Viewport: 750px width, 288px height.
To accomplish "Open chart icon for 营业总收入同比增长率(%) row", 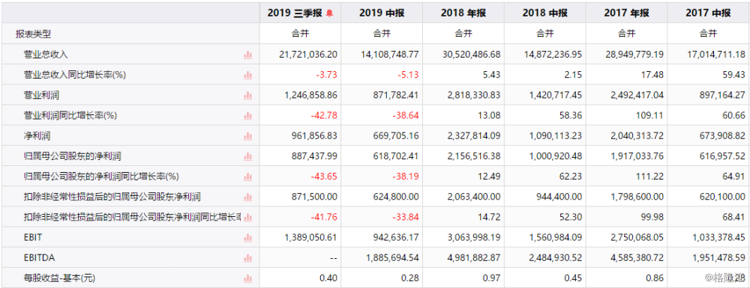I will tap(247, 75).
